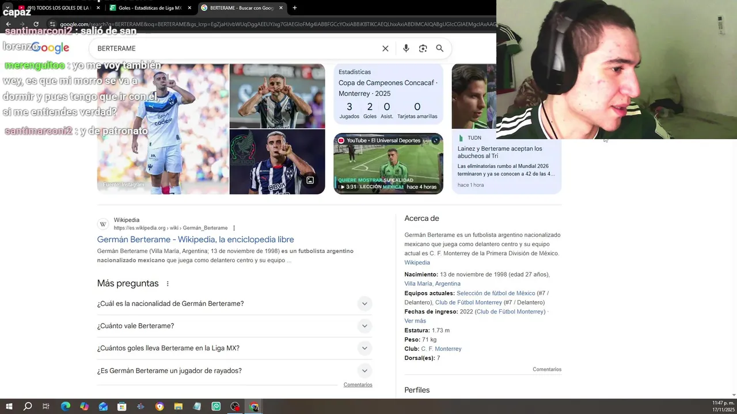Switch to Chrome in the taskbar
The height and width of the screenshot is (414, 737).
254,407
